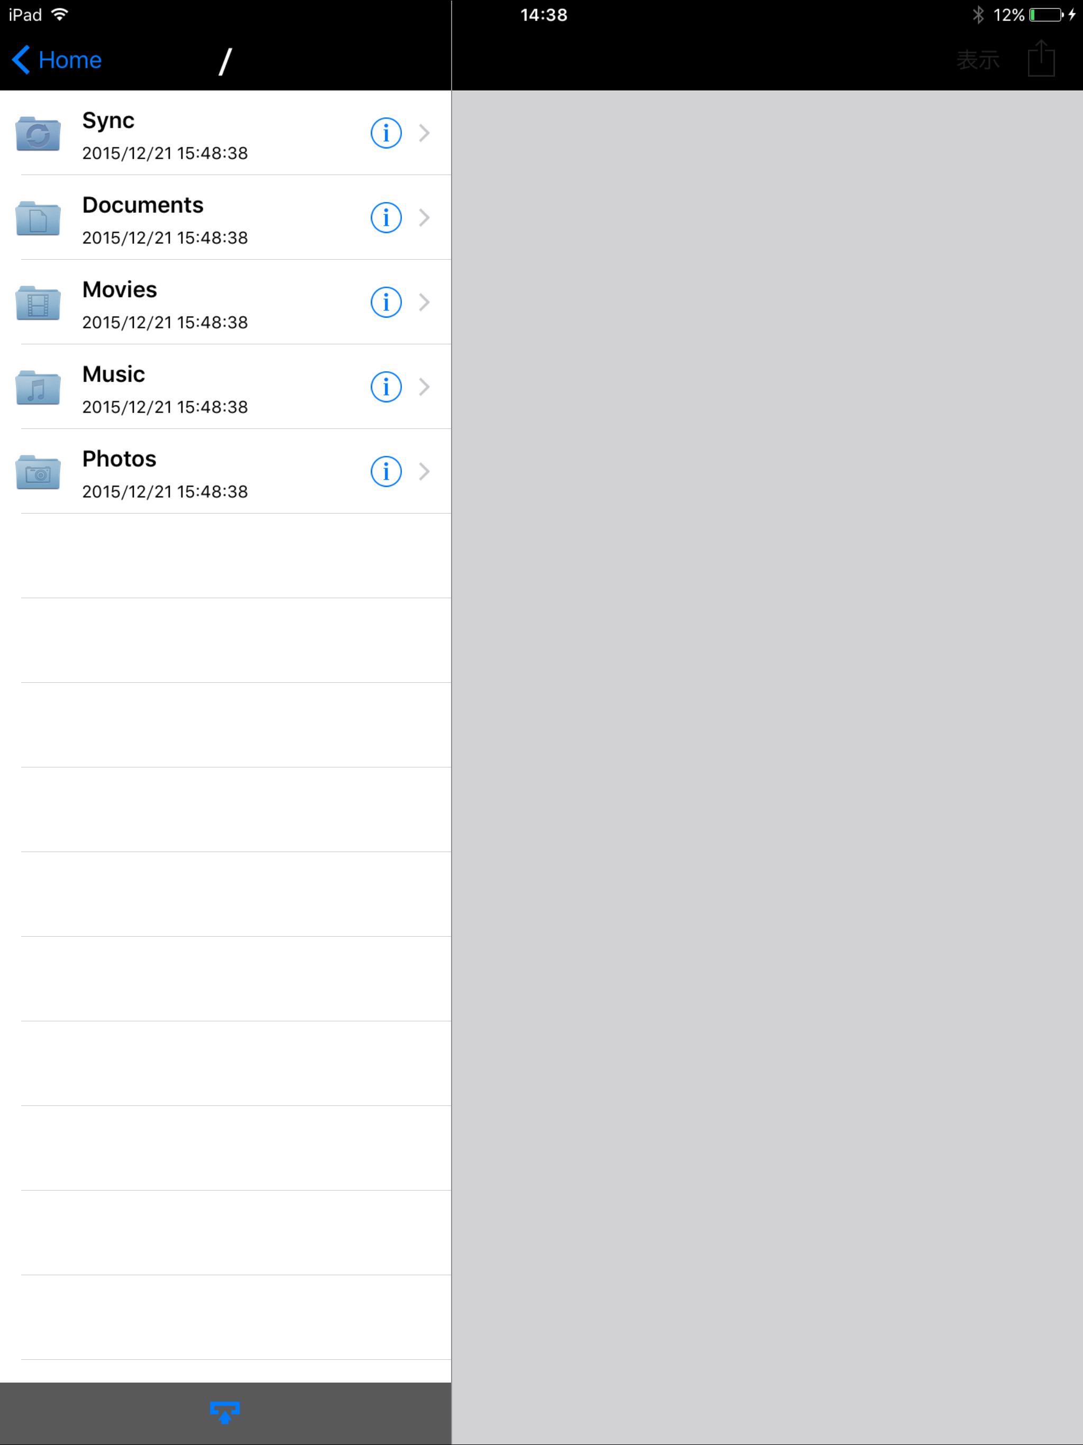Expand Movies folder chevron
Viewport: 1083px width, 1445px height.
[425, 303]
